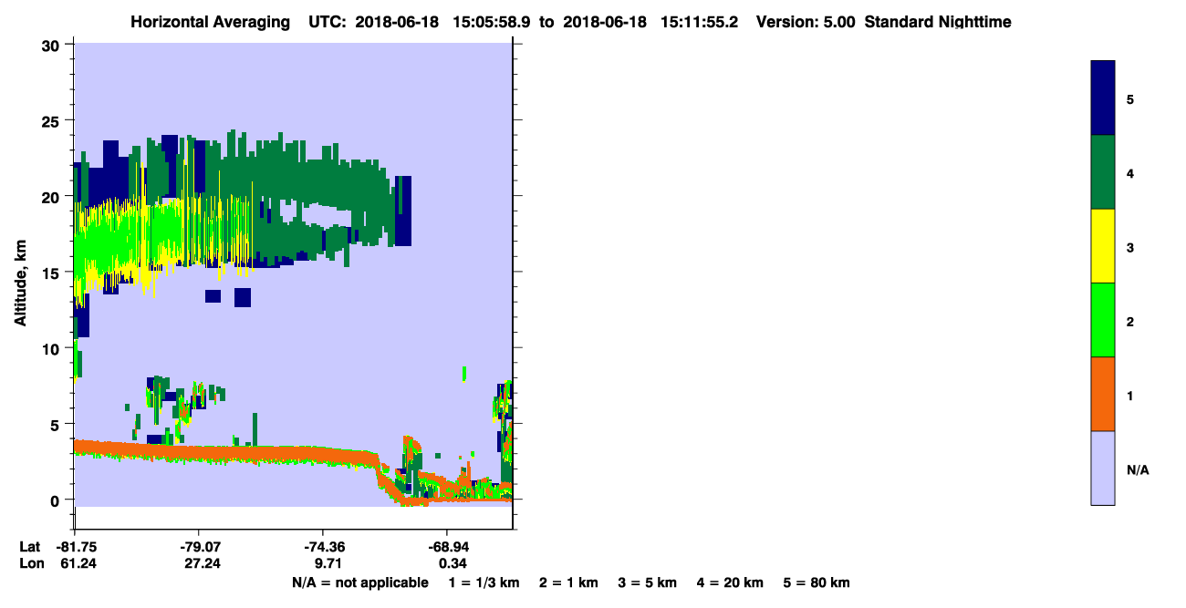
Task: Click the y-axis tick label 20
Action: (x=52, y=197)
